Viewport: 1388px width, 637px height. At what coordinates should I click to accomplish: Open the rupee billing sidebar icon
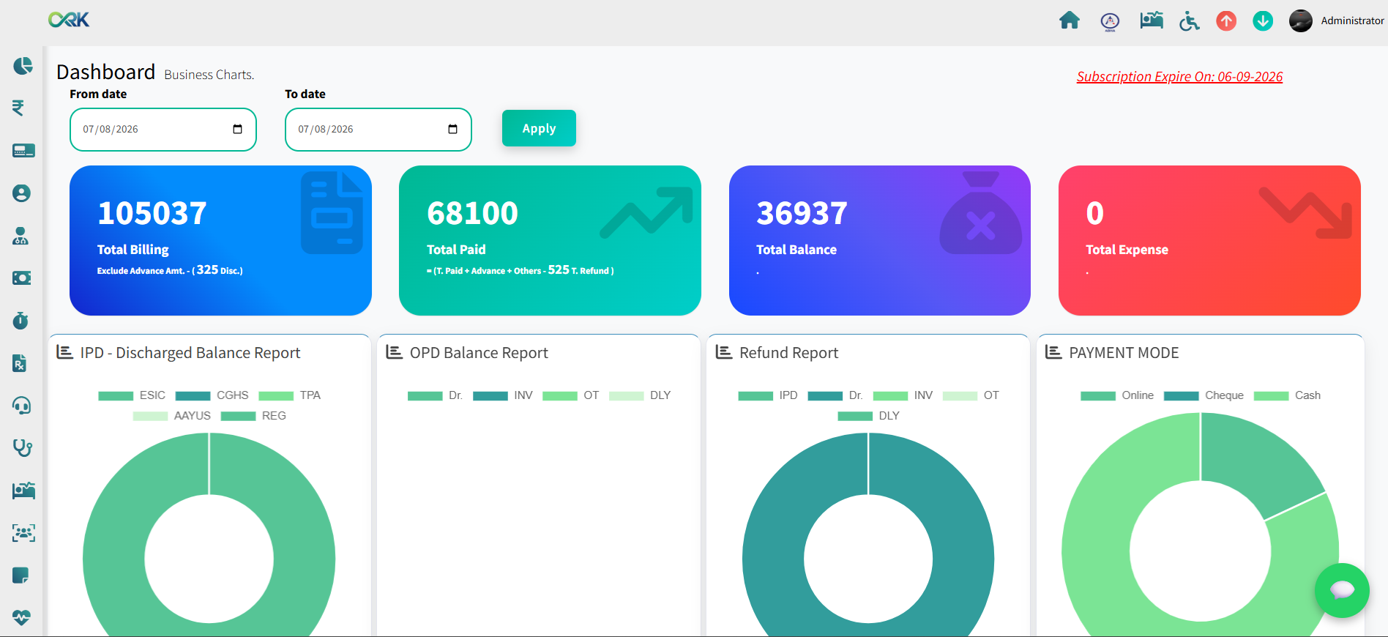(x=18, y=108)
